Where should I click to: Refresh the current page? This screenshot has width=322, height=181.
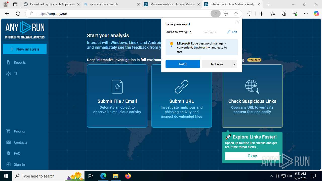[18, 14]
